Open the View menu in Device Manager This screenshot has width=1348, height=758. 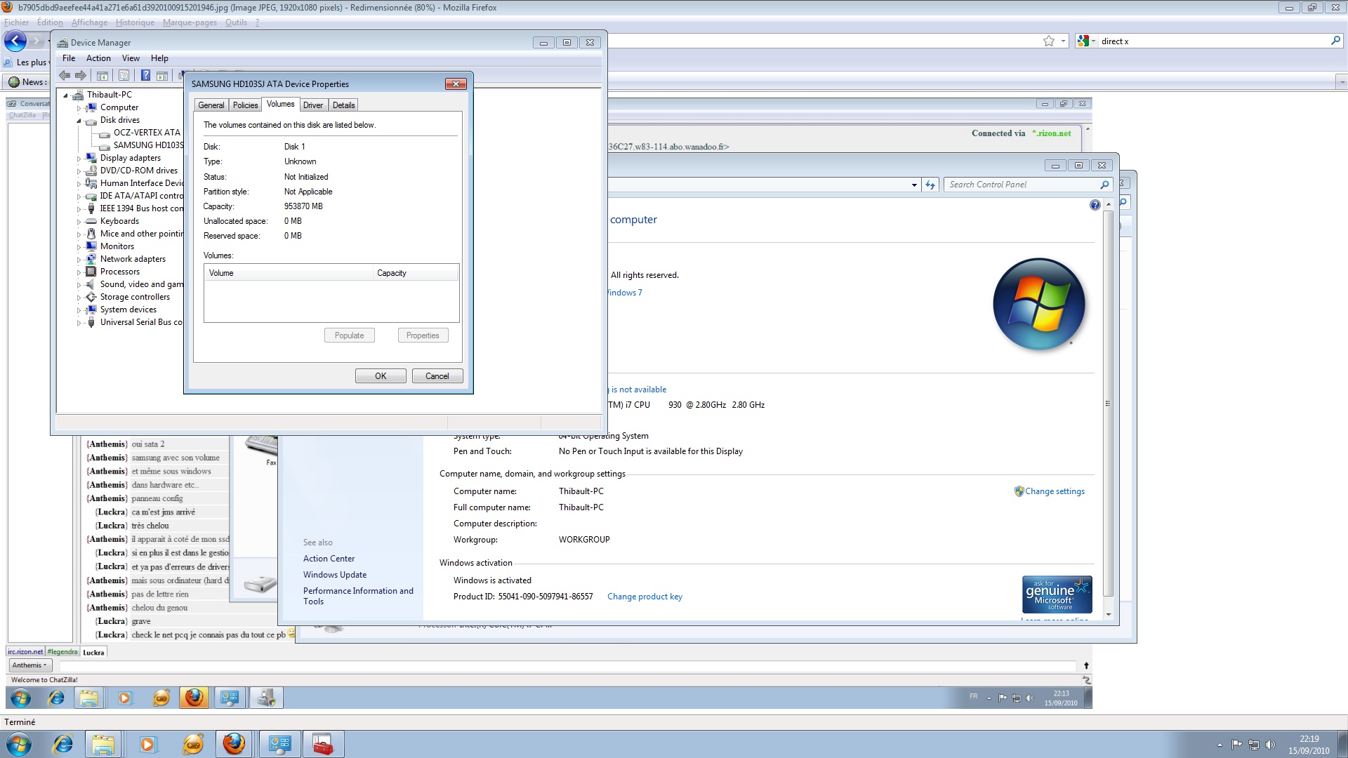131,58
